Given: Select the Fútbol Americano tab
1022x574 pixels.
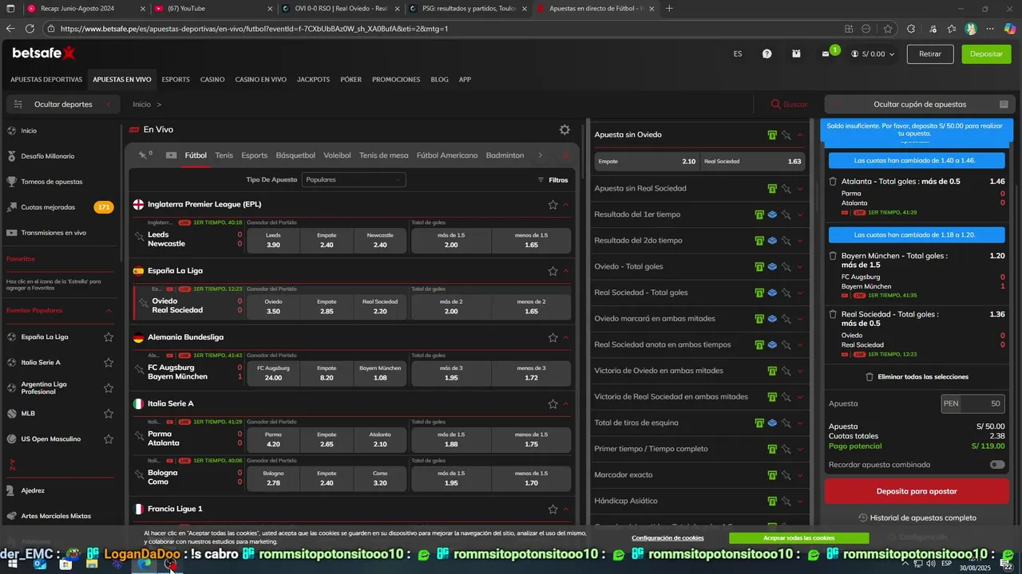Looking at the screenshot, I should click(x=447, y=155).
